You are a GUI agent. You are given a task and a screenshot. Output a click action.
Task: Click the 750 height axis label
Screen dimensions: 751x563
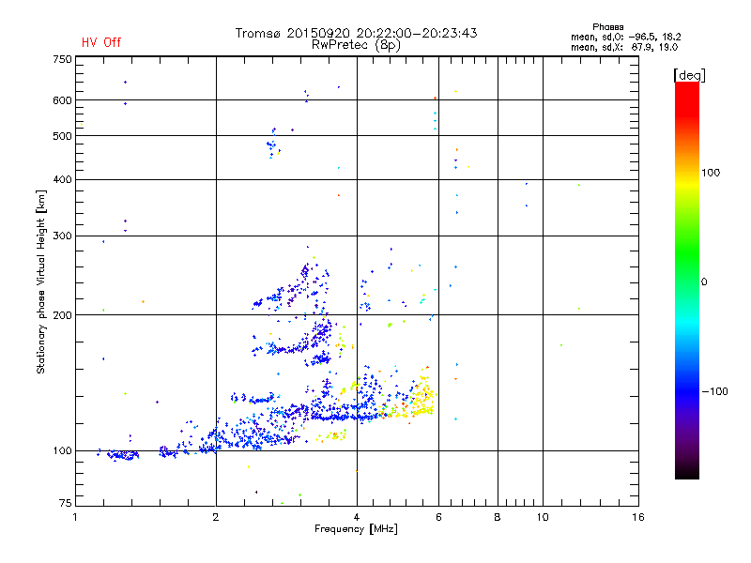pyautogui.click(x=62, y=59)
